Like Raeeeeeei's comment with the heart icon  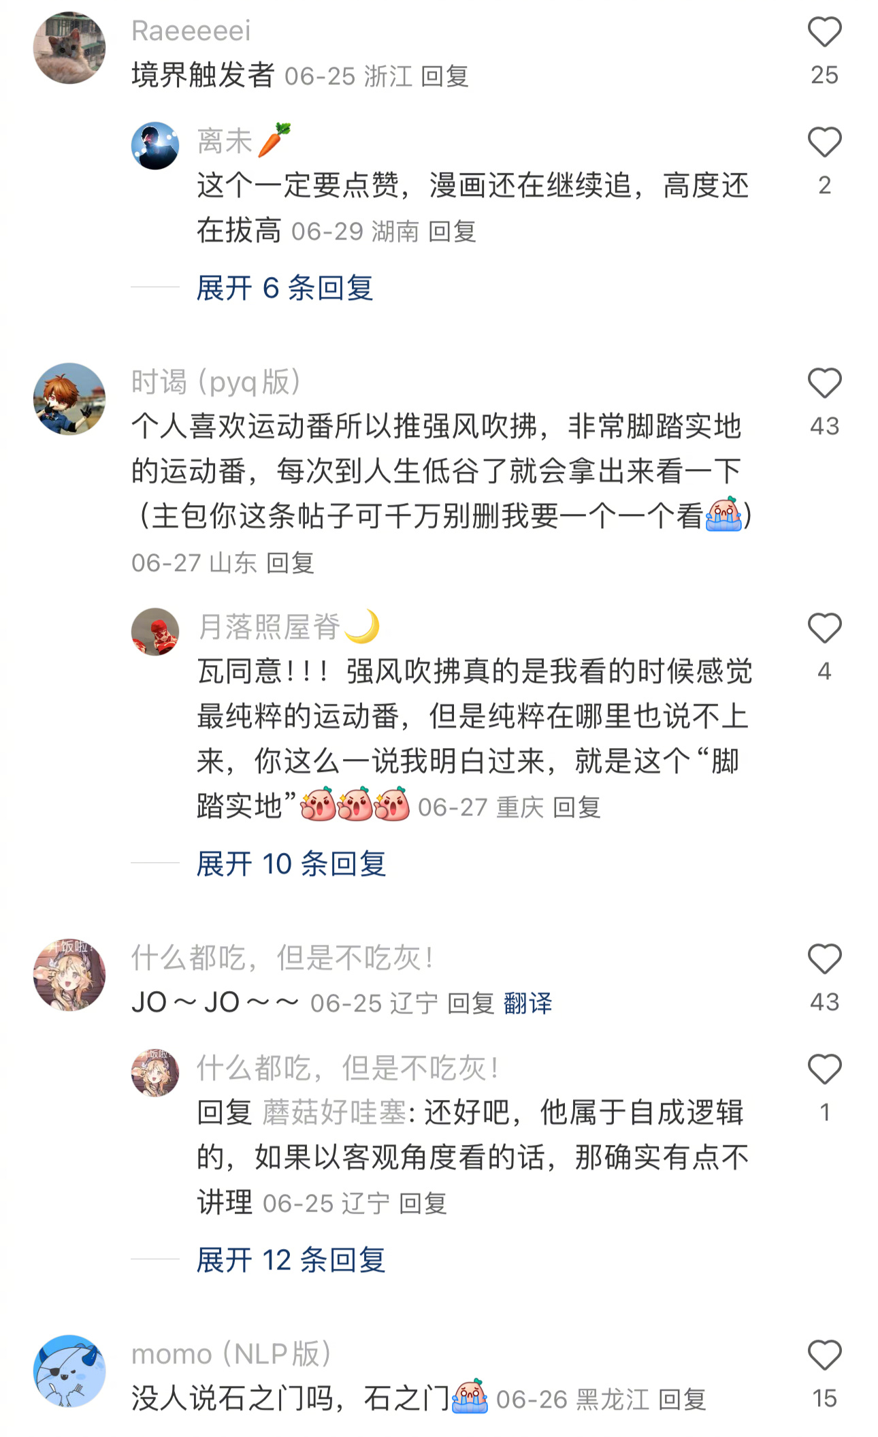click(x=824, y=32)
